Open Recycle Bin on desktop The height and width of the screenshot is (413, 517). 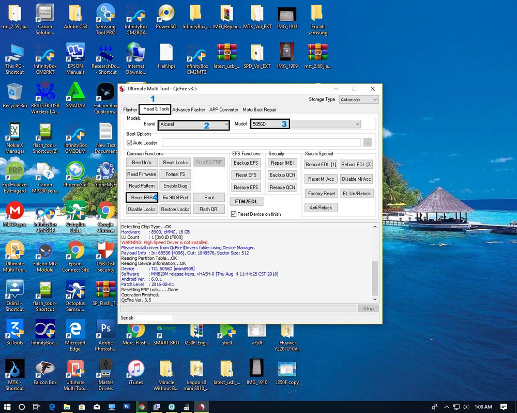(x=14, y=96)
